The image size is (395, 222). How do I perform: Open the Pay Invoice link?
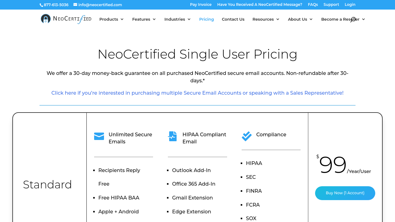point(201,5)
